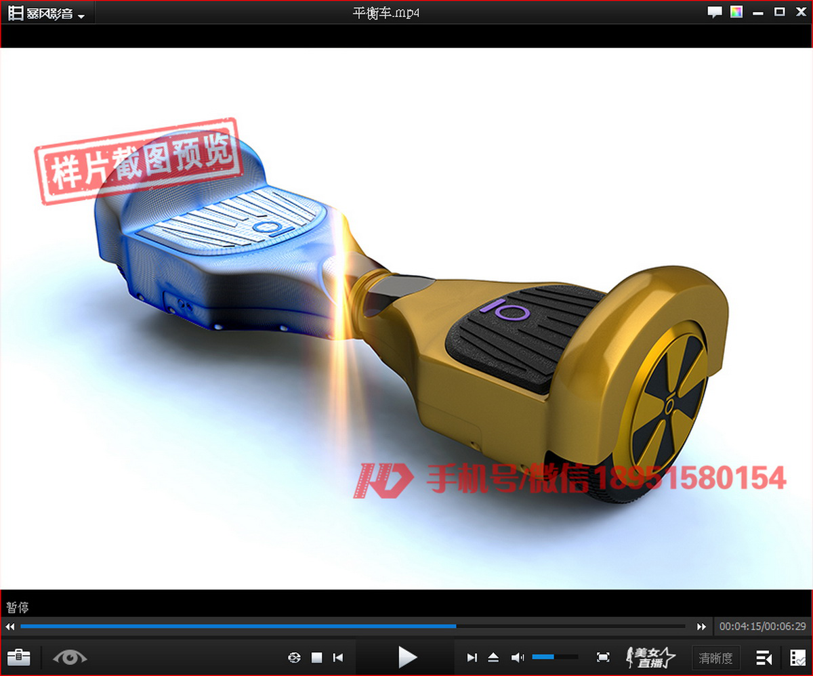The height and width of the screenshot is (676, 813).
Task: Click the loop playback mode icon
Action: [x=294, y=657]
